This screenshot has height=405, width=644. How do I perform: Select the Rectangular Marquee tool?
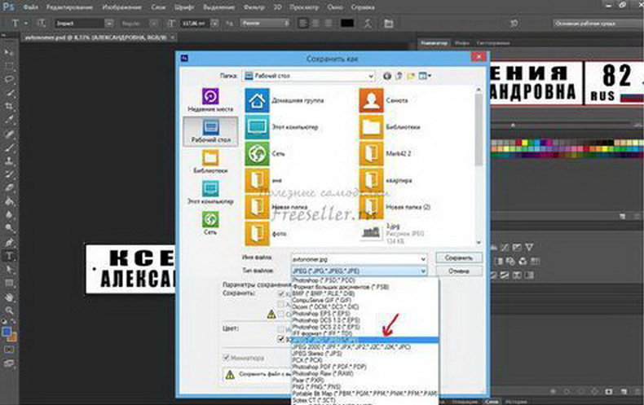pyautogui.click(x=9, y=66)
